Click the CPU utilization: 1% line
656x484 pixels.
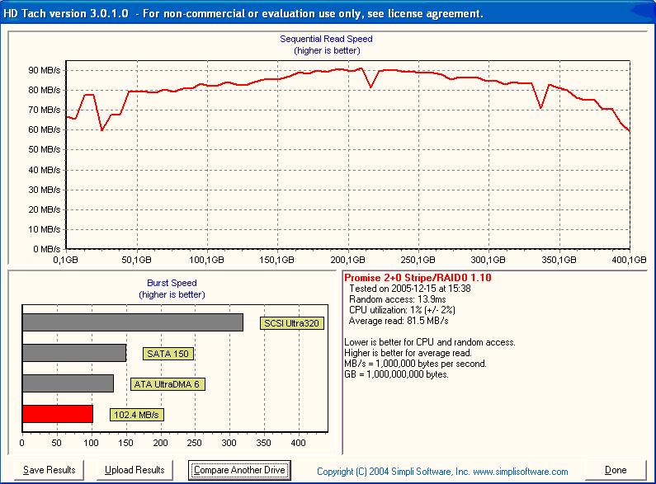coord(402,310)
